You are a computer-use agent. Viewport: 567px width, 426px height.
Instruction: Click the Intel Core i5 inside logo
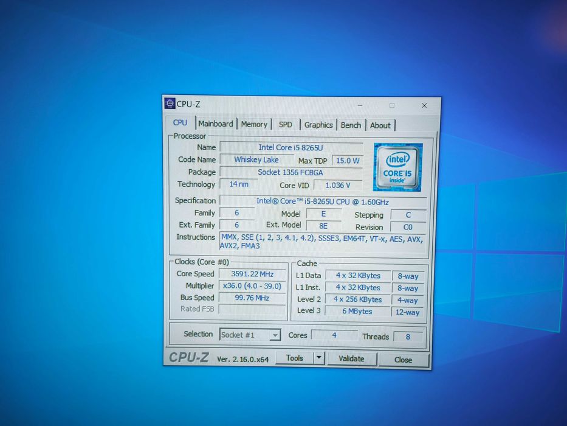[397, 167]
